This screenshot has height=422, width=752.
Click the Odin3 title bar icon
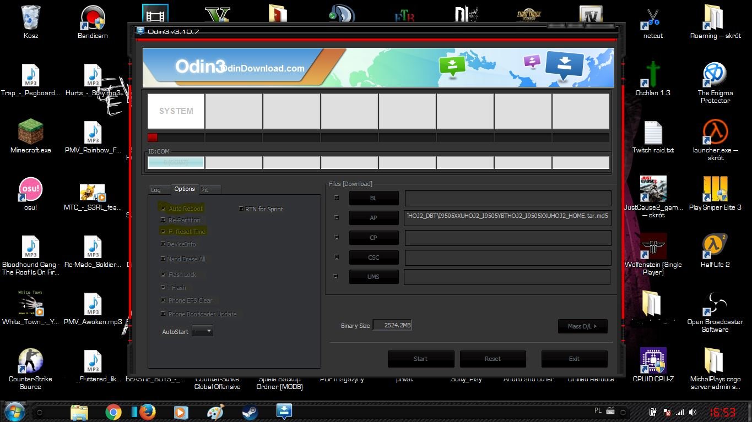tap(140, 31)
